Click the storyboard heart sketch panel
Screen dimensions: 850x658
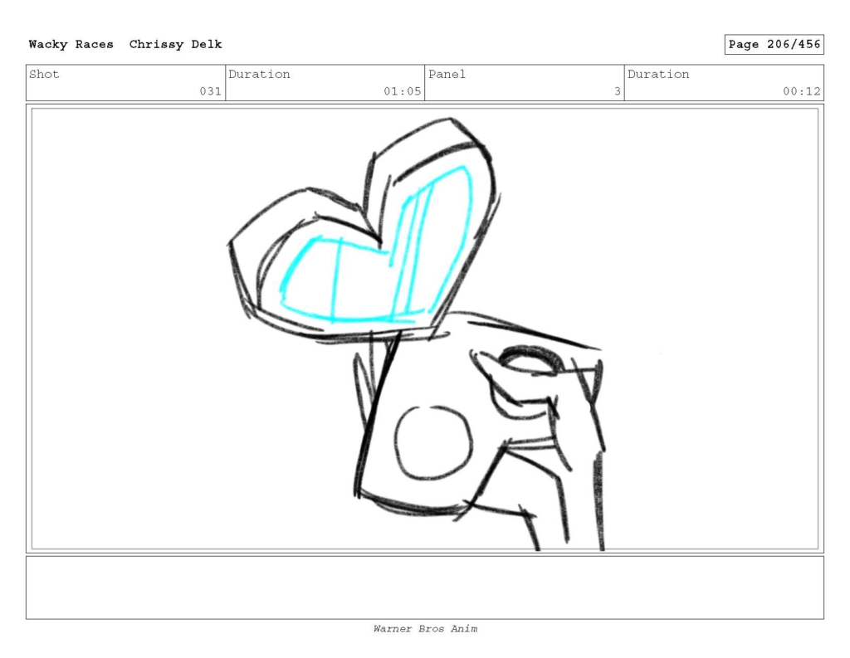click(x=425, y=329)
